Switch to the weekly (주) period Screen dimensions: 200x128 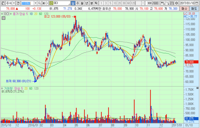pyautogui.click(x=77, y=3)
